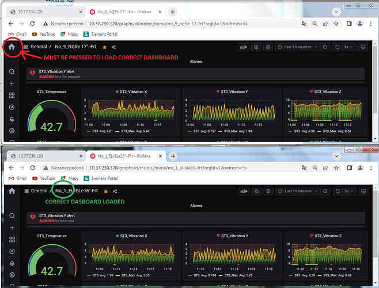Open configuration gear in bottom sidebar
379x288 pixels.
click(12, 275)
